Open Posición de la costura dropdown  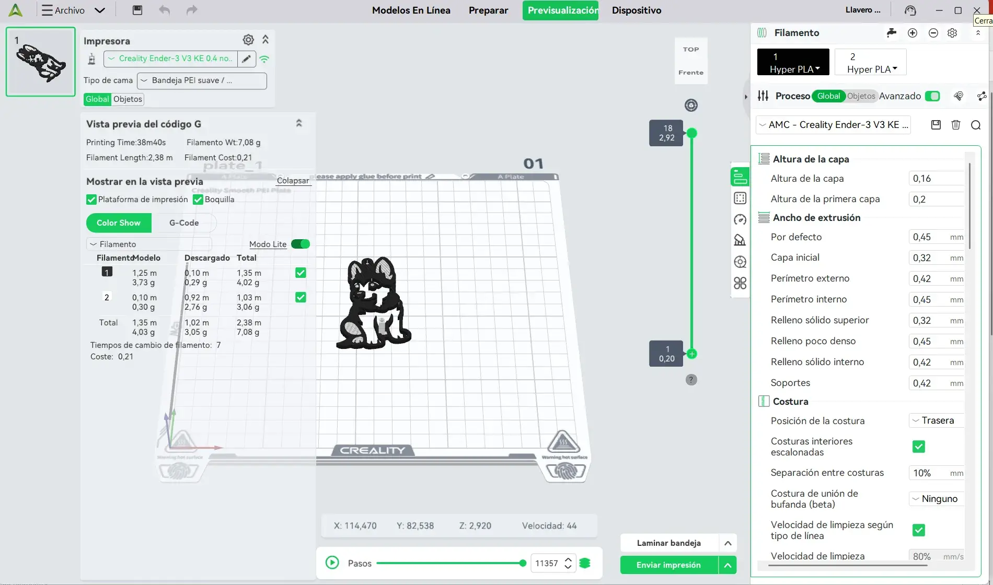(937, 420)
